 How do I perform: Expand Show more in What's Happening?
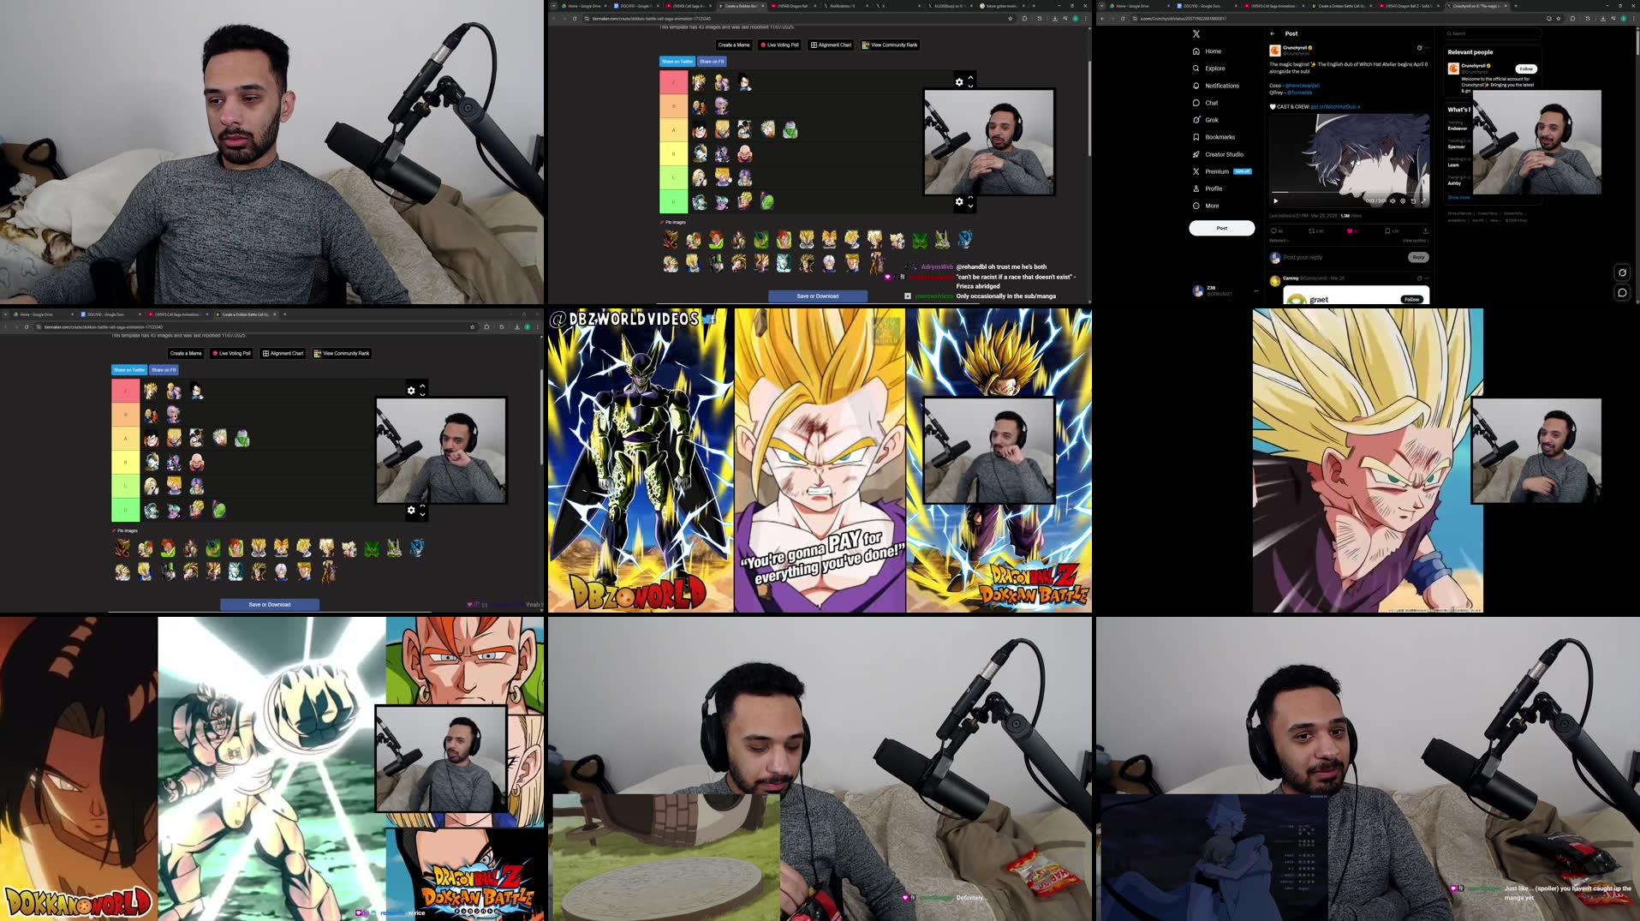pyautogui.click(x=1458, y=197)
